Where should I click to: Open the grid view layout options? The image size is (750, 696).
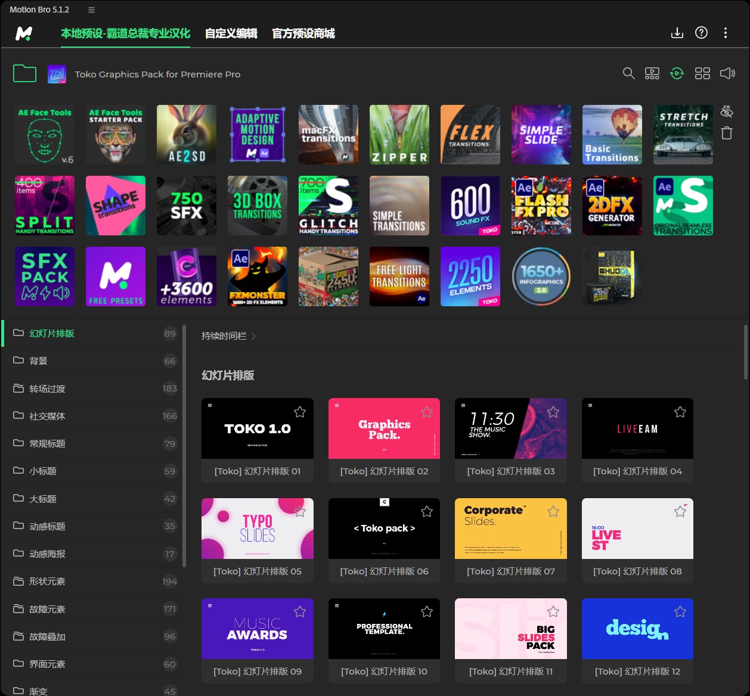(x=702, y=73)
